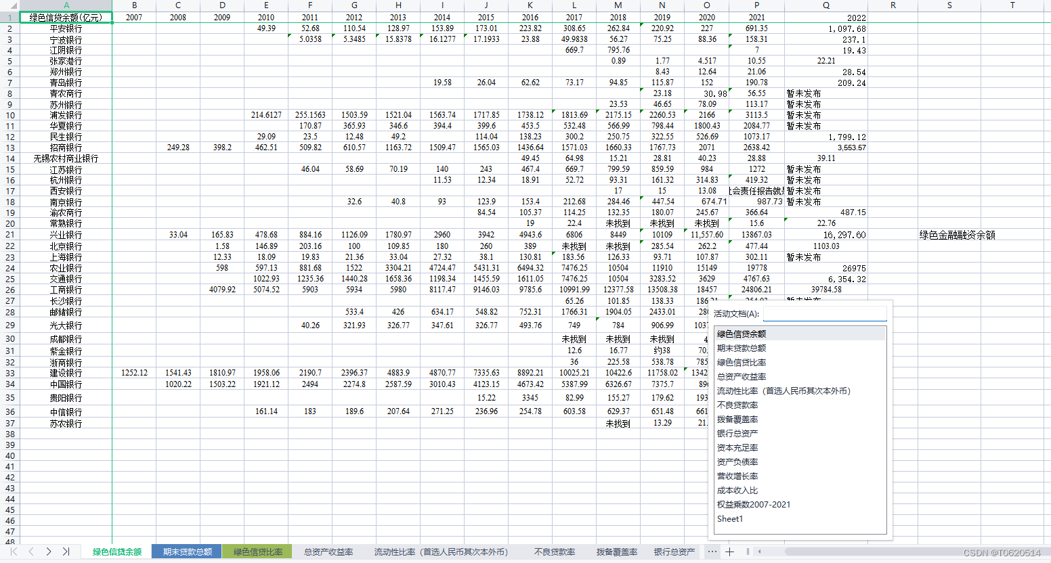
Task: Select 营收增长率 in the sheet list popup
Action: point(800,476)
